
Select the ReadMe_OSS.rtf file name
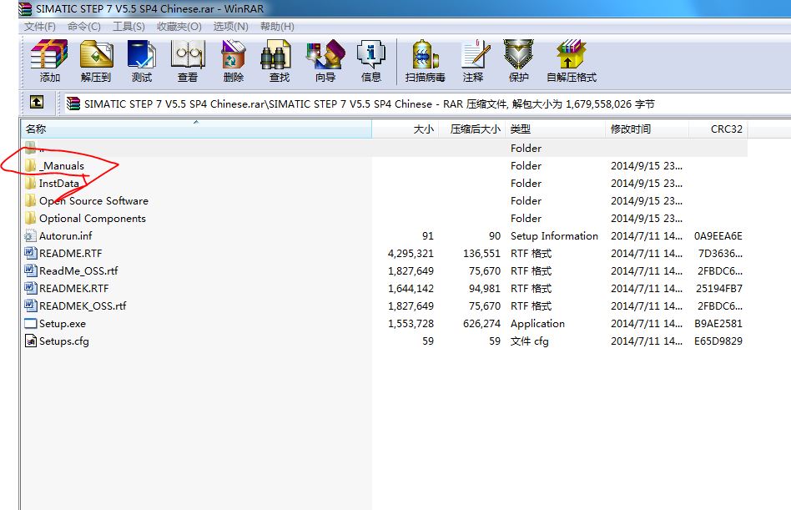click(x=78, y=271)
